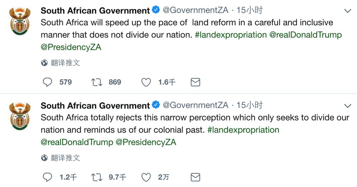Like the land reform tweet

(146, 82)
